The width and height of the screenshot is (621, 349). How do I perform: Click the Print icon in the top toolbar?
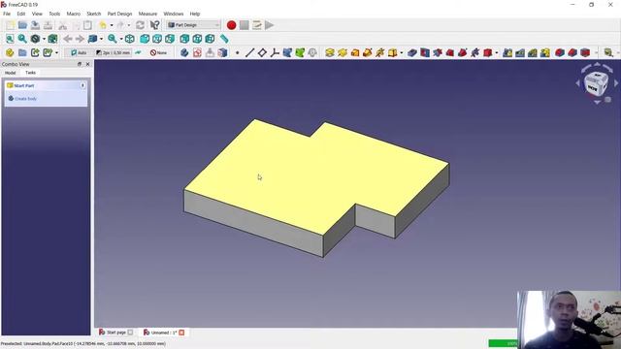coord(48,25)
